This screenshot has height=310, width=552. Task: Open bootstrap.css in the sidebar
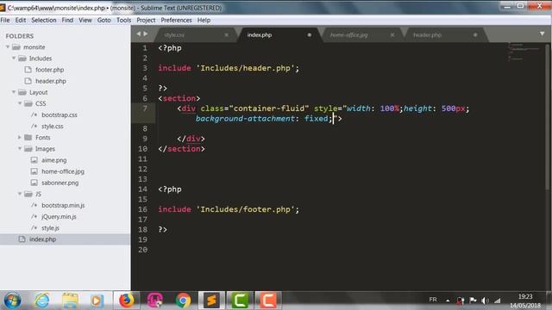(60, 115)
